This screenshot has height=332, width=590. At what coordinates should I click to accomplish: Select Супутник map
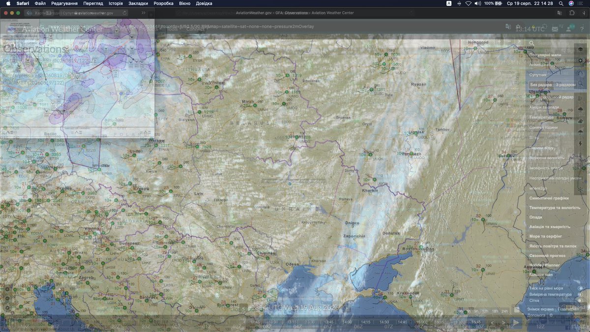point(538,75)
